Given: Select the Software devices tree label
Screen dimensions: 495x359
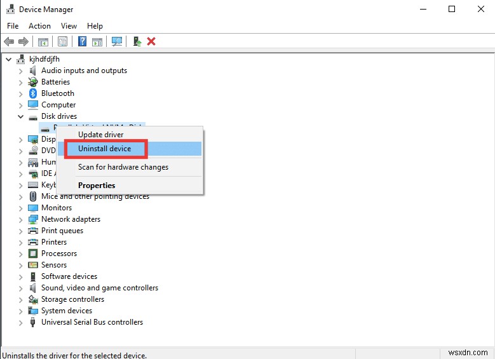Looking at the screenshot, I should [69, 276].
